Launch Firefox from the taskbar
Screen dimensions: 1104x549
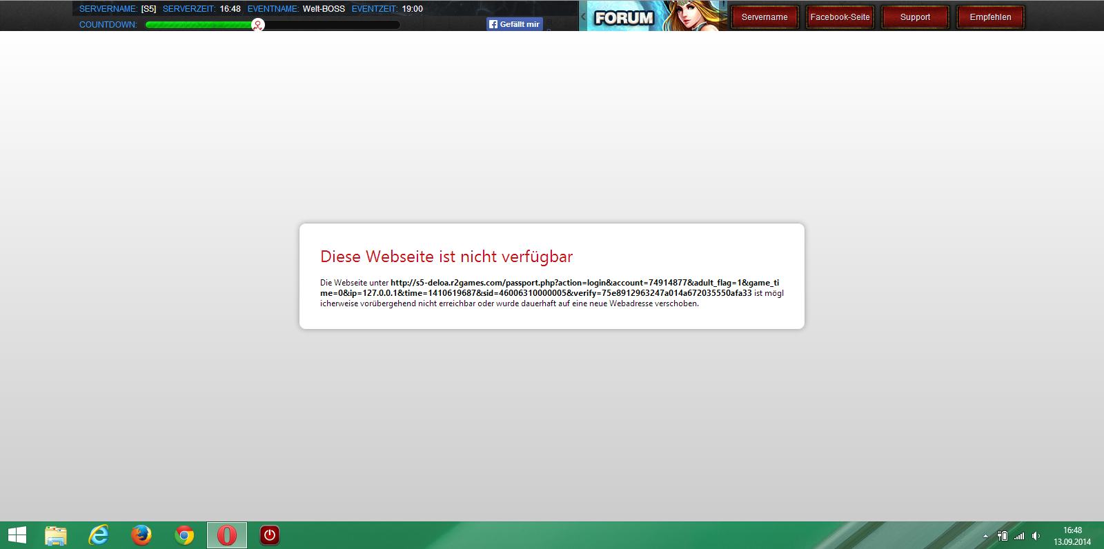coord(141,535)
